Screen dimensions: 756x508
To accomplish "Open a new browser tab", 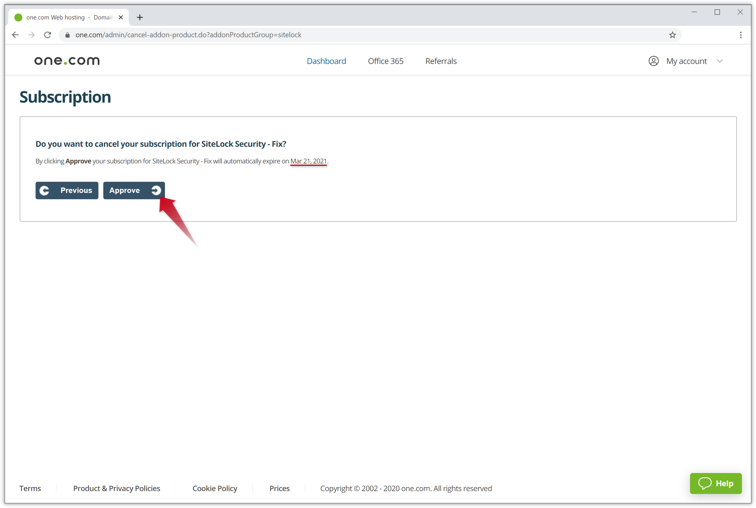I will click(140, 17).
